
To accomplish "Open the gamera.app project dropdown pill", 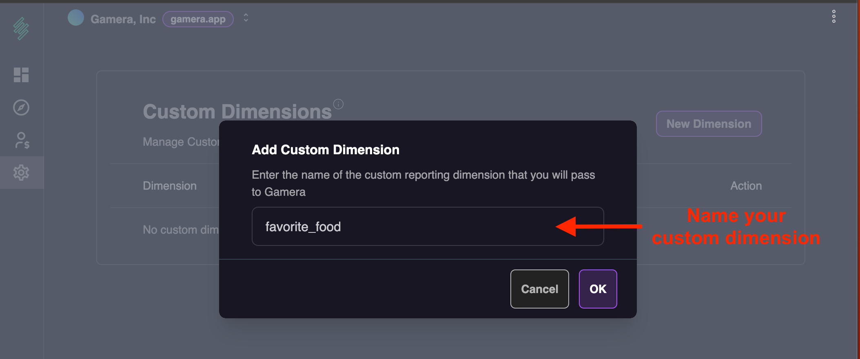I will coord(197,19).
